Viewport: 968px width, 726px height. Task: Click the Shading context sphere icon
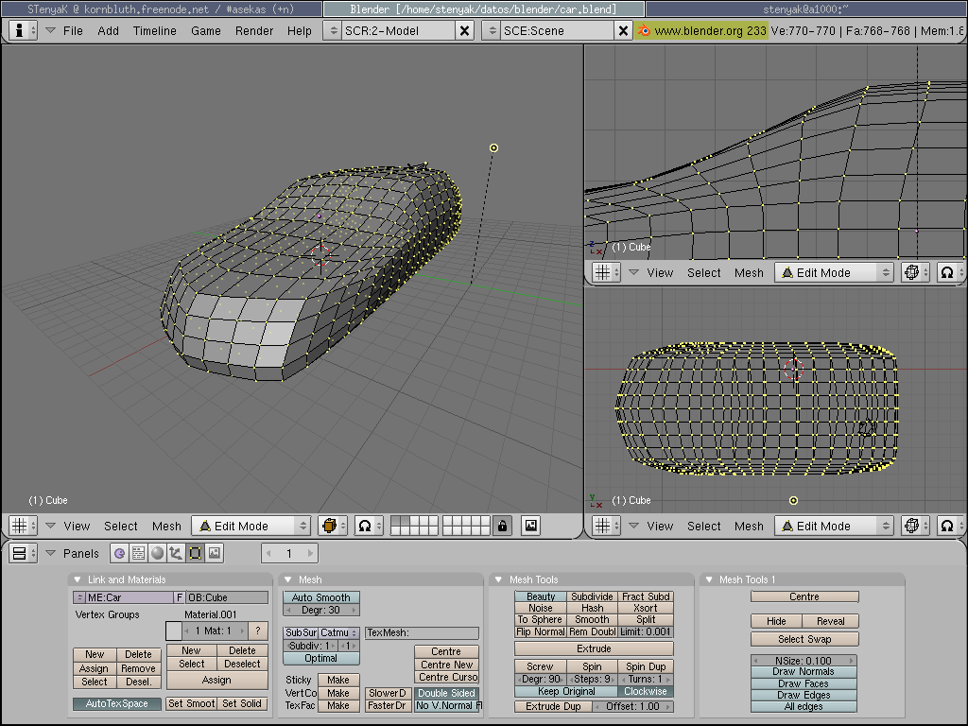click(157, 553)
